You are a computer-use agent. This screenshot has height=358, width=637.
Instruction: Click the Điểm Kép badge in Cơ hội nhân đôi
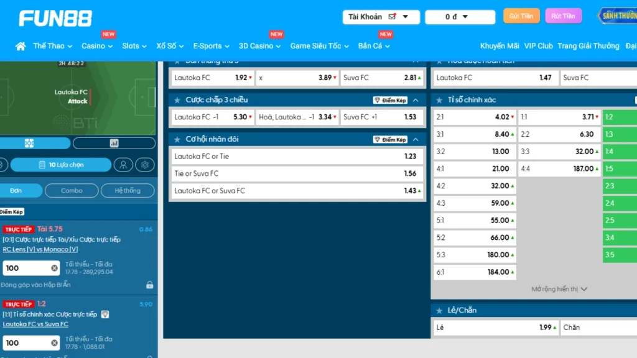[390, 139]
